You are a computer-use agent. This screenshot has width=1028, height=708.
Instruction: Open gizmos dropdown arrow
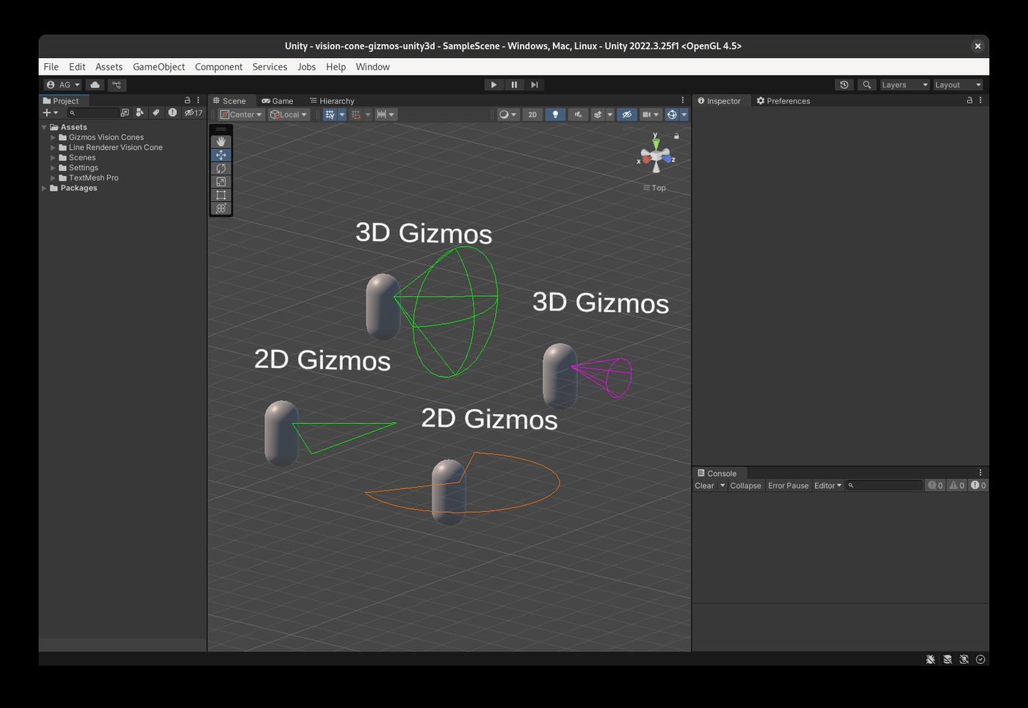(x=684, y=115)
